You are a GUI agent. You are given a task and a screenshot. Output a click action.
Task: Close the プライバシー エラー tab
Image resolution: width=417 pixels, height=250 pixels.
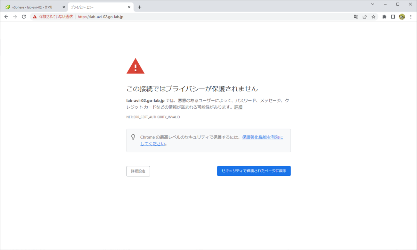pos(129,7)
